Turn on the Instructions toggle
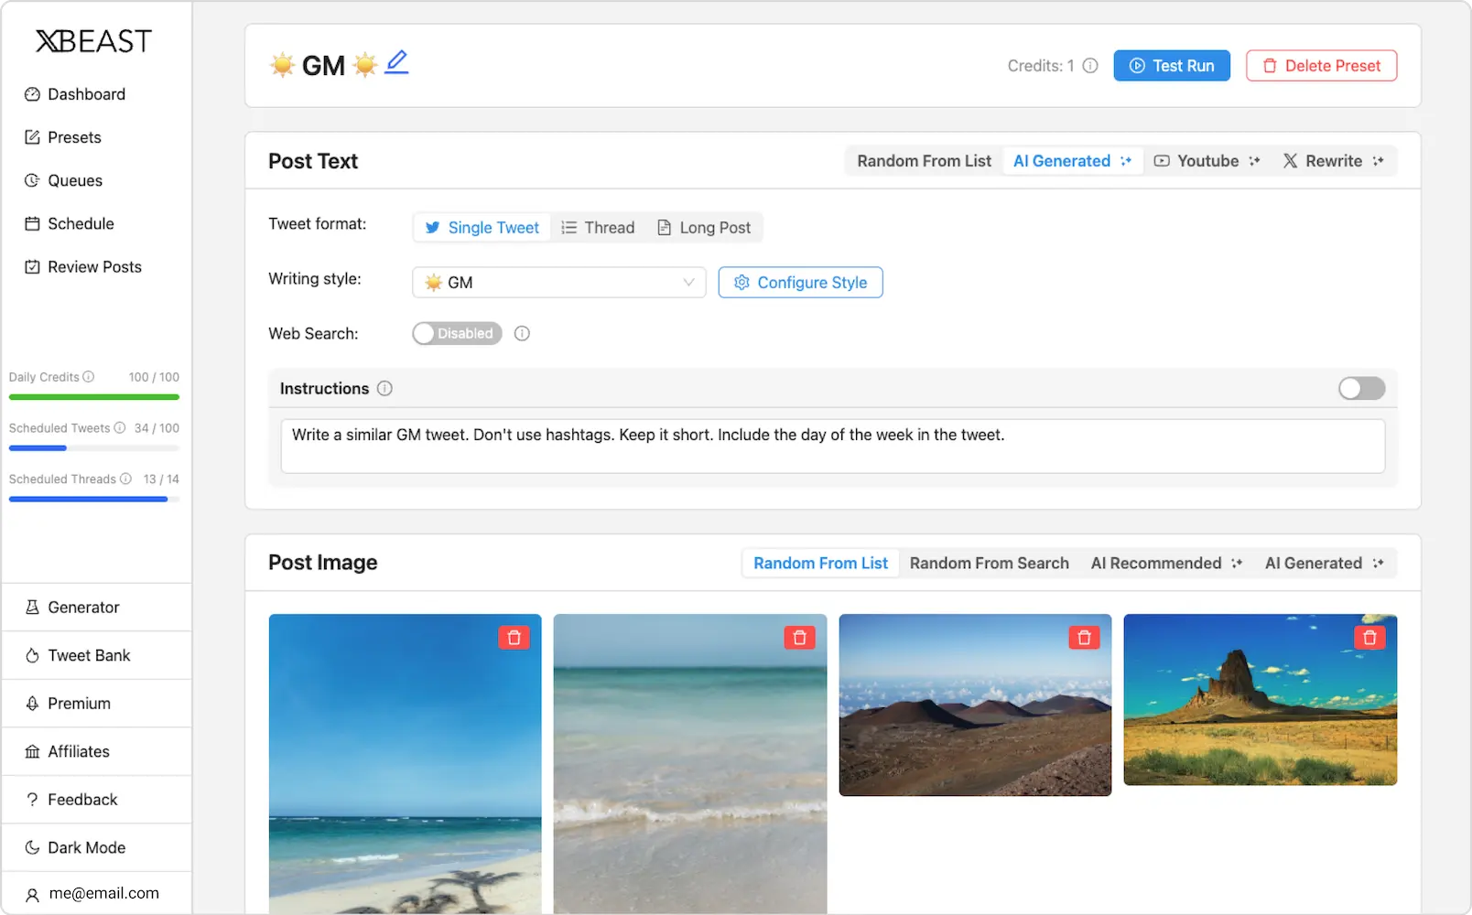 [1361, 388]
